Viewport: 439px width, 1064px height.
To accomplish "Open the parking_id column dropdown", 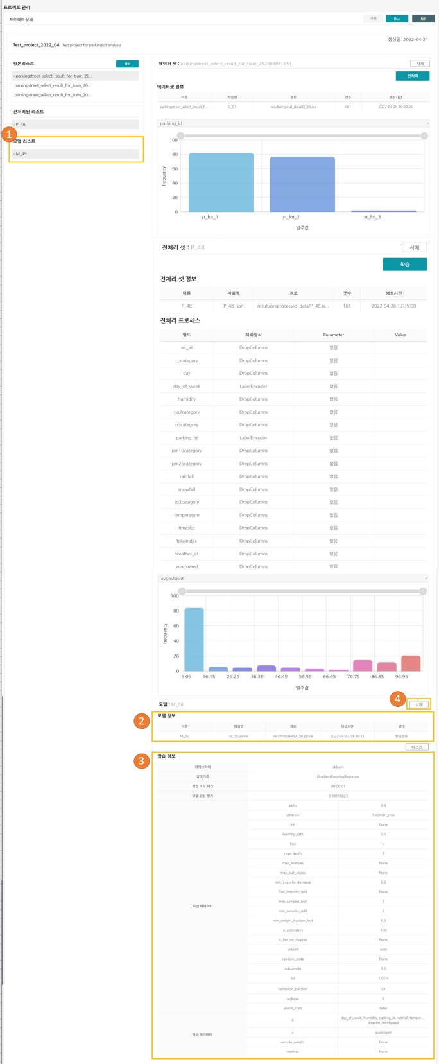I will pyautogui.click(x=293, y=123).
